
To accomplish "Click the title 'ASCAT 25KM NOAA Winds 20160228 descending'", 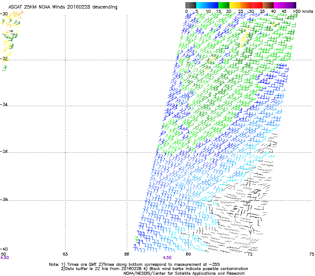I will coord(63,7).
